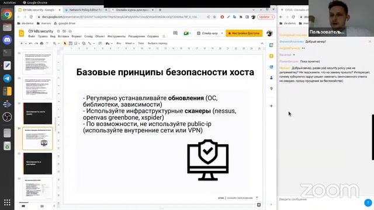Open the Meet call button in Slides
Screen dimensions: 374x210
[x=187, y=33]
